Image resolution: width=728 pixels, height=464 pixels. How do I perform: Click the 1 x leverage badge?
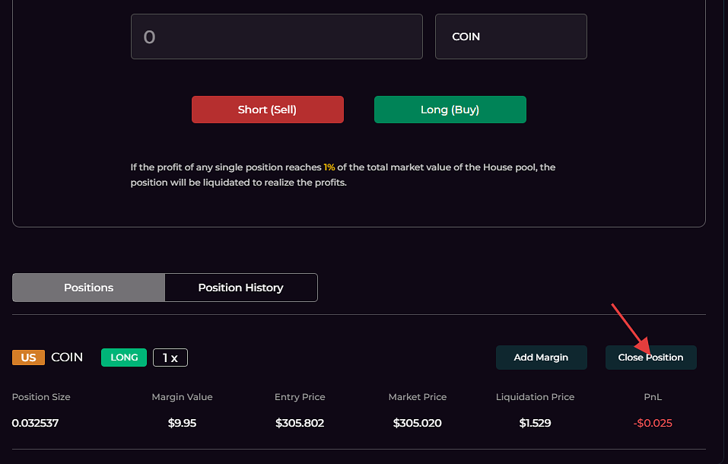point(170,358)
